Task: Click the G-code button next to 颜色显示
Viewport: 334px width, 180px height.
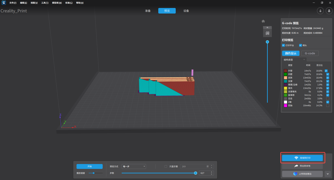Action: coord(310,53)
